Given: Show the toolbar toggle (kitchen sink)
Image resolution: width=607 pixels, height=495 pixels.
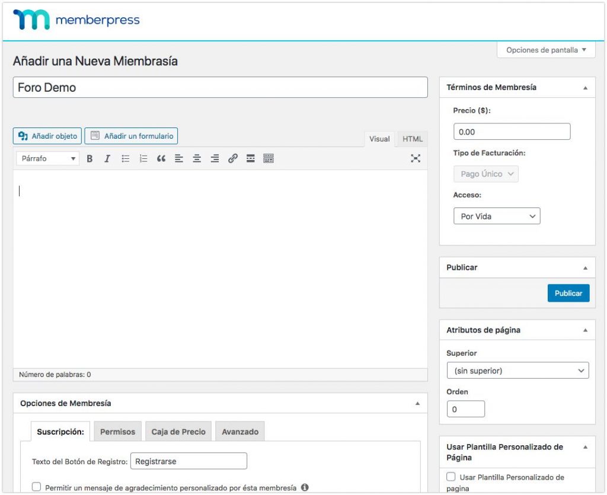Looking at the screenshot, I should pos(269,158).
